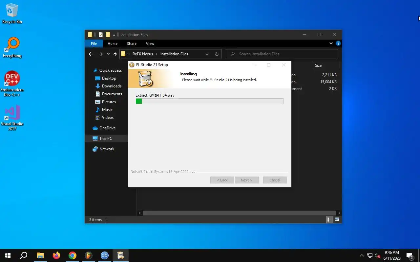The height and width of the screenshot is (262, 420).
Task: Switch to the Home ribbon tab
Action: pos(113,44)
